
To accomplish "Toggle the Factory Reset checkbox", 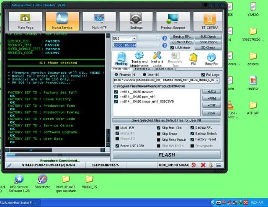I will [x=192, y=140].
